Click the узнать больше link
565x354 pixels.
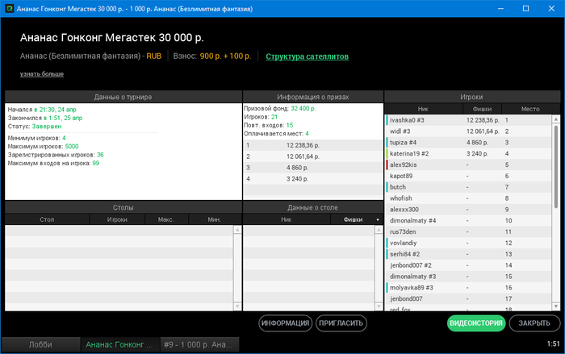42,74
